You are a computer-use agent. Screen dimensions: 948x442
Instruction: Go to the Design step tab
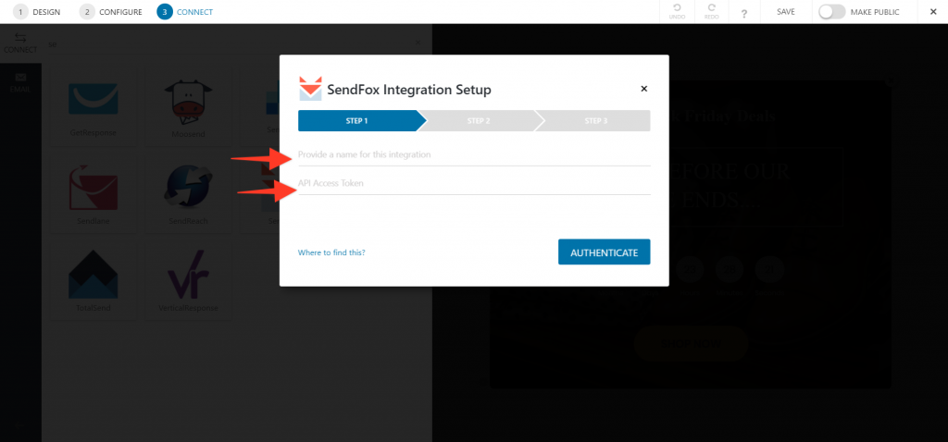(x=37, y=12)
